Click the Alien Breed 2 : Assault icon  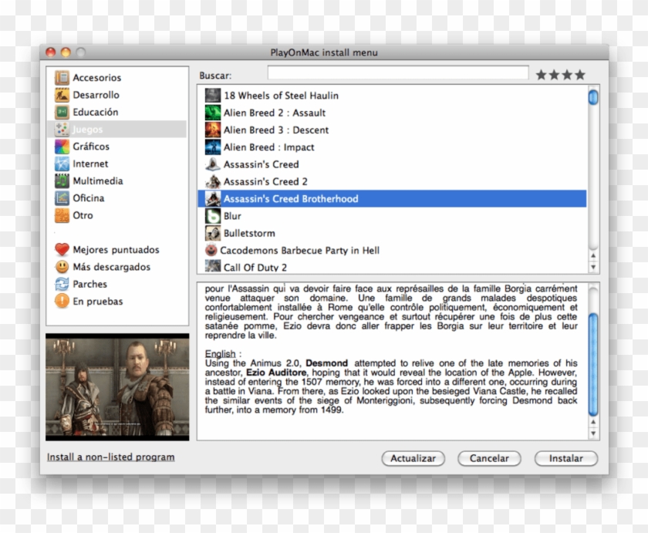[x=213, y=113]
